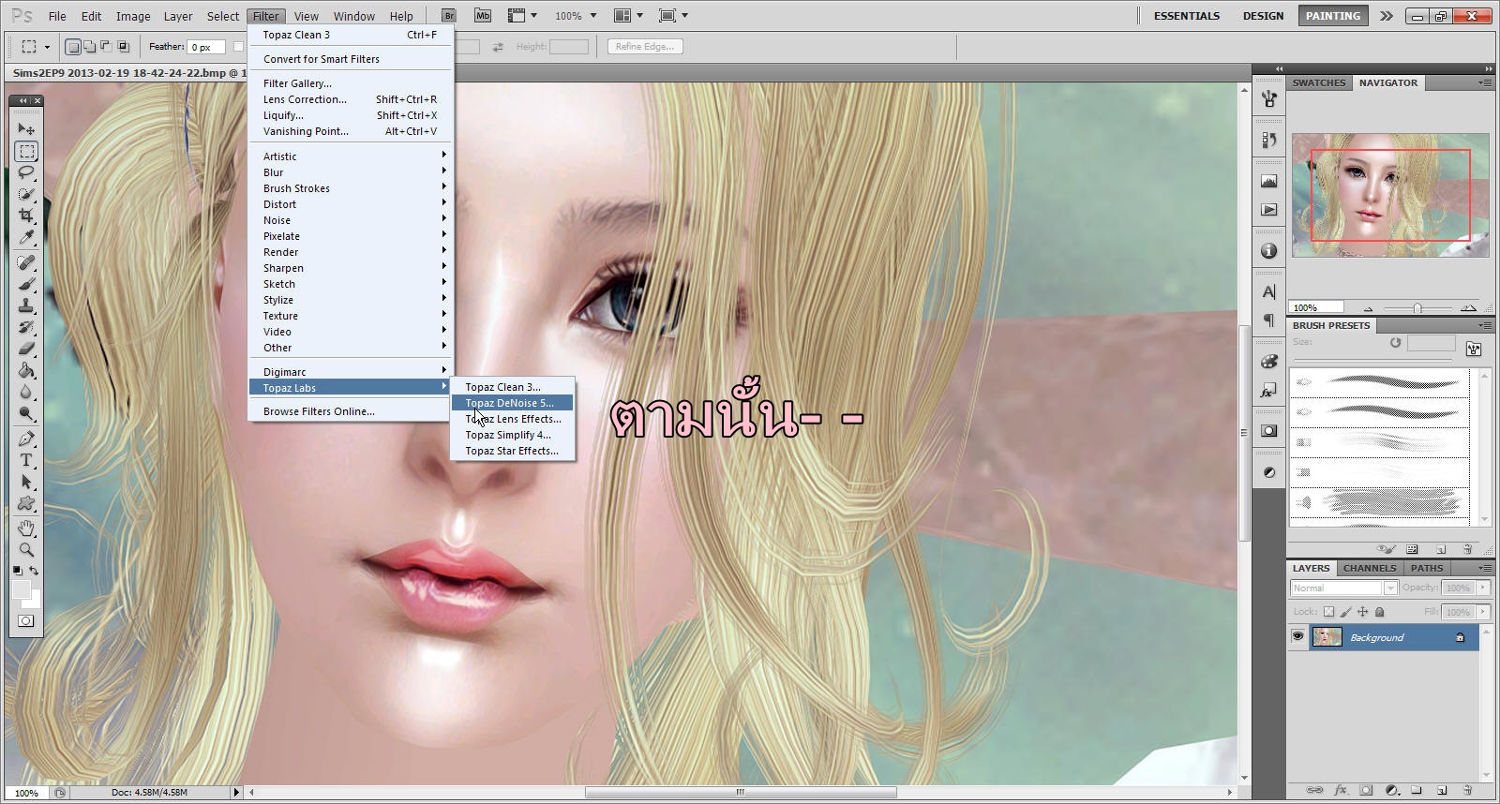Select the Rectangular Marquee tool in toolbox
The width and height of the screenshot is (1500, 804).
(26, 151)
